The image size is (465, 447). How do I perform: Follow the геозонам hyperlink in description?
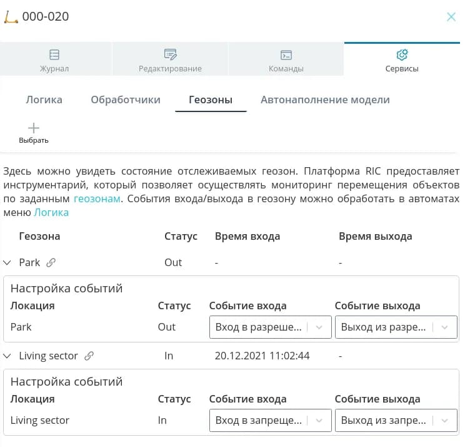98,199
